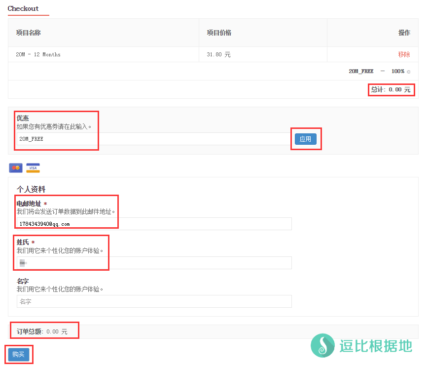Remove the 20M_FREE coupon via x icon
This screenshot has height=370, width=428.
[408, 72]
